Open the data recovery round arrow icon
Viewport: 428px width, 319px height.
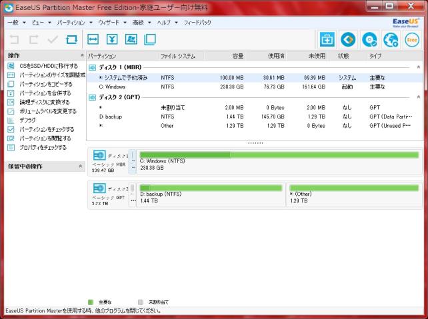pos(348,40)
